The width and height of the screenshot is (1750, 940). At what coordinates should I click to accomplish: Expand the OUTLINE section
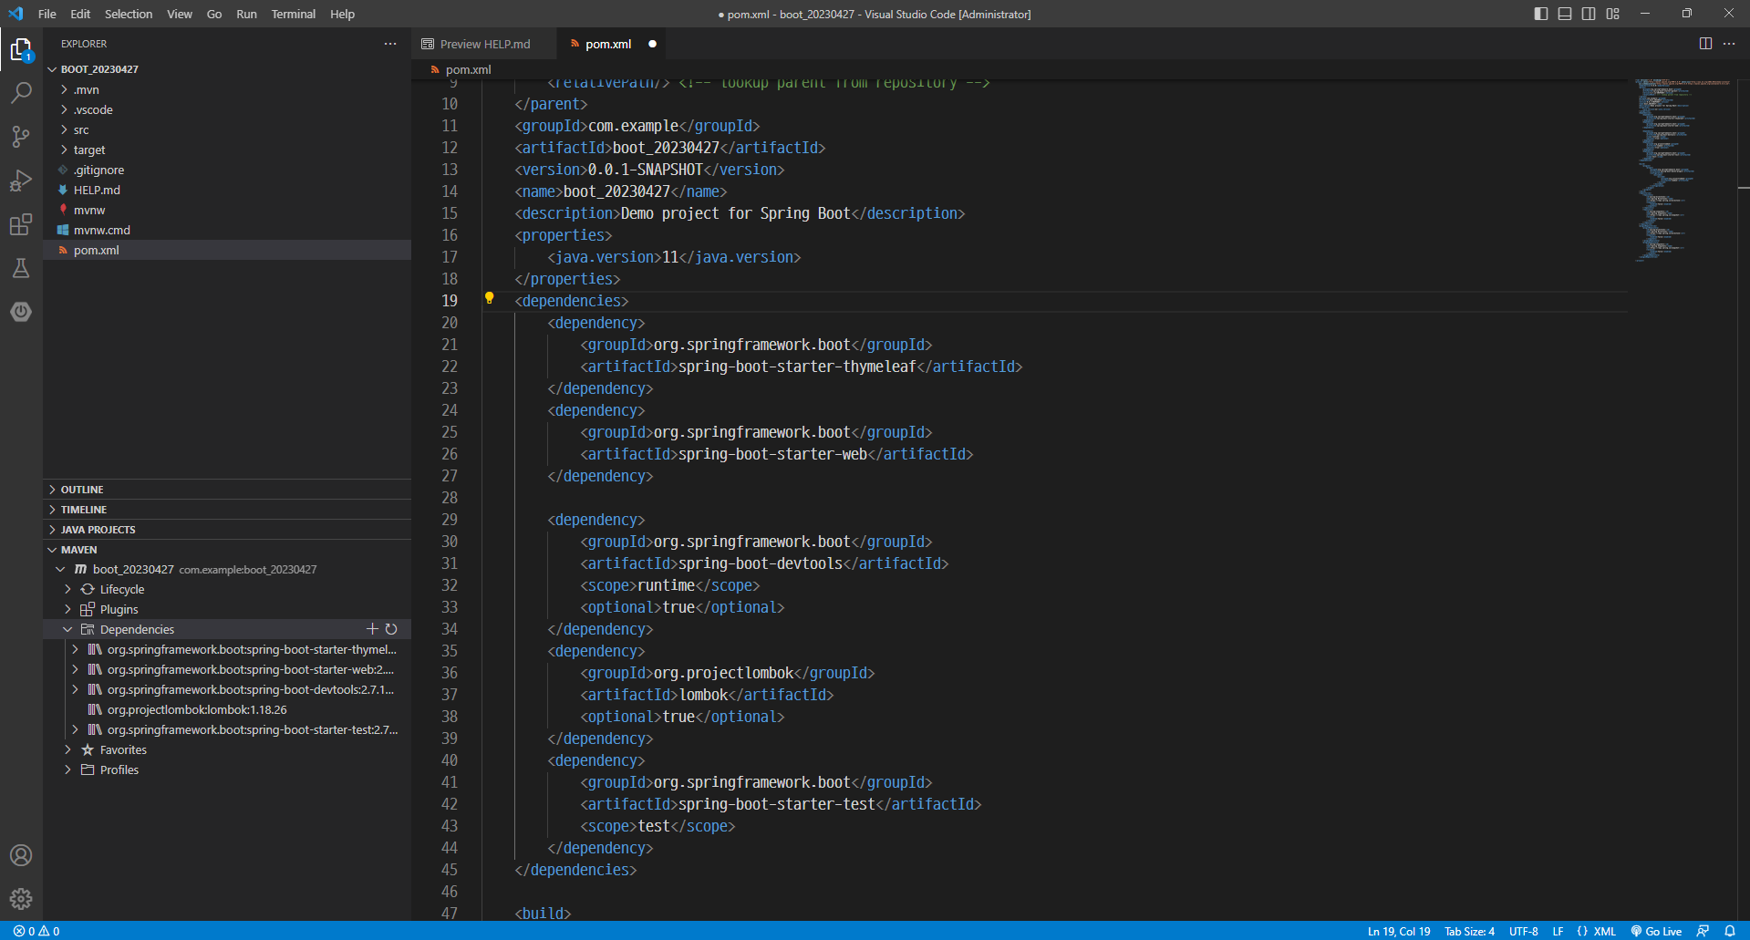pyautogui.click(x=226, y=490)
